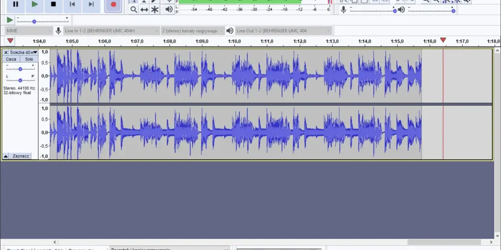Click the playback level meter at -24 dB

269,9
